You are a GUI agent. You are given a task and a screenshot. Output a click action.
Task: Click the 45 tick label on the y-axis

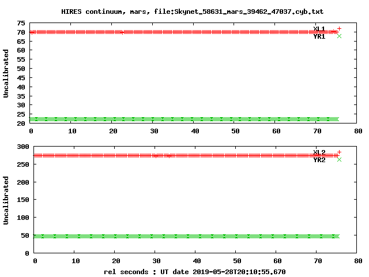[x=21, y=78]
